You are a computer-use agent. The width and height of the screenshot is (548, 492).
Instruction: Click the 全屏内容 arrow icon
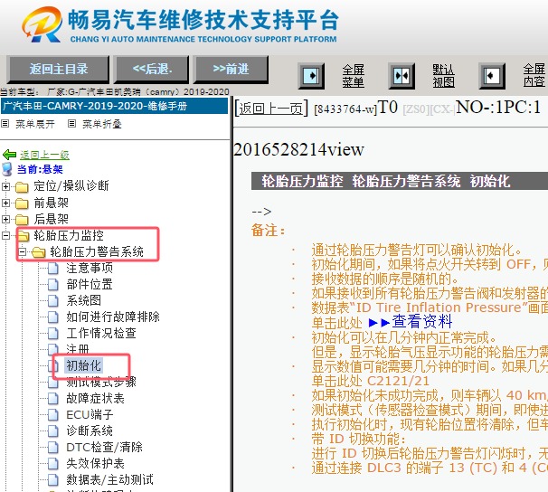click(x=492, y=75)
